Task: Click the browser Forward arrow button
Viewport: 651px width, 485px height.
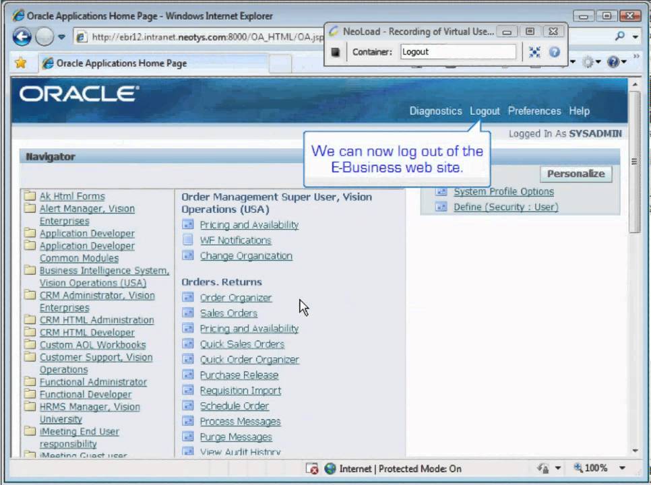Action: (44, 37)
